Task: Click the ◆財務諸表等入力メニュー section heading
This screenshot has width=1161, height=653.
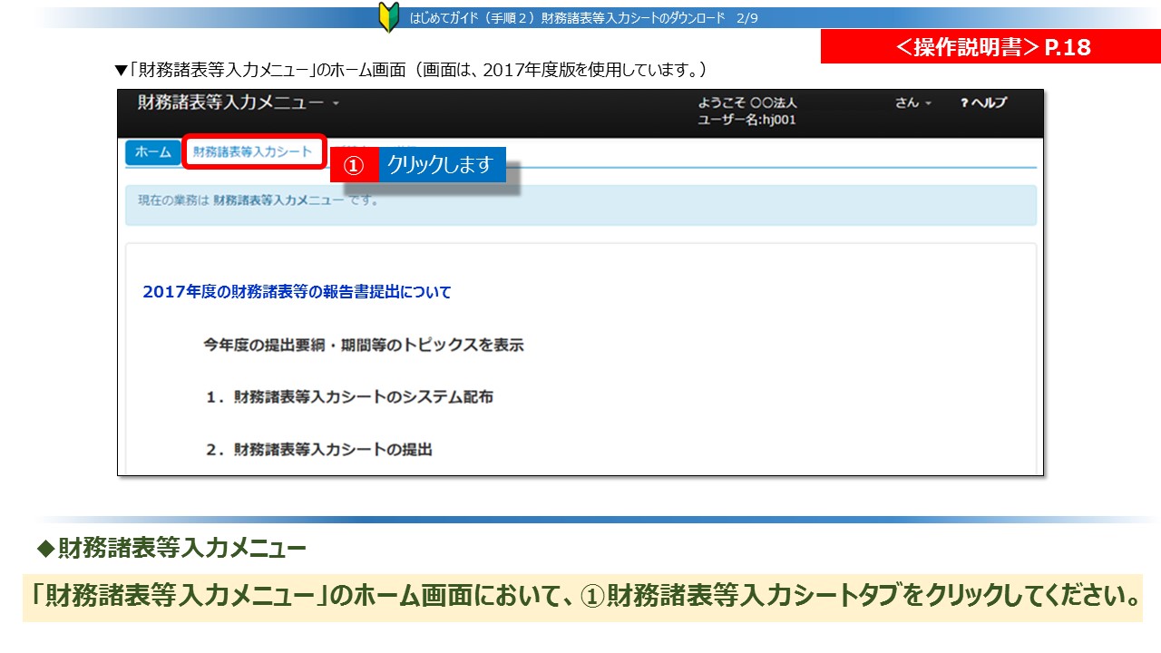Action: [171, 549]
